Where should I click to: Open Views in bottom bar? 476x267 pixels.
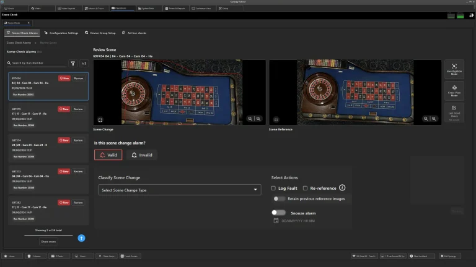coord(82,256)
